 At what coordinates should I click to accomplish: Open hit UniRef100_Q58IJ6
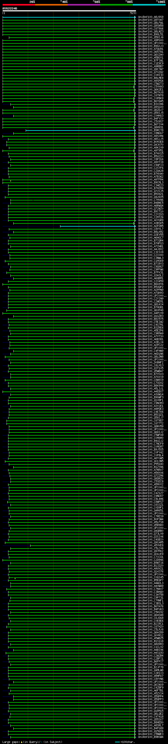point(151,37)
